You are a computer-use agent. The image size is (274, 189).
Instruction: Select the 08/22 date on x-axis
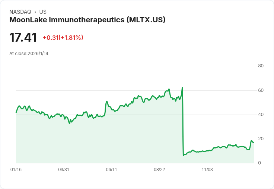(x=159, y=170)
